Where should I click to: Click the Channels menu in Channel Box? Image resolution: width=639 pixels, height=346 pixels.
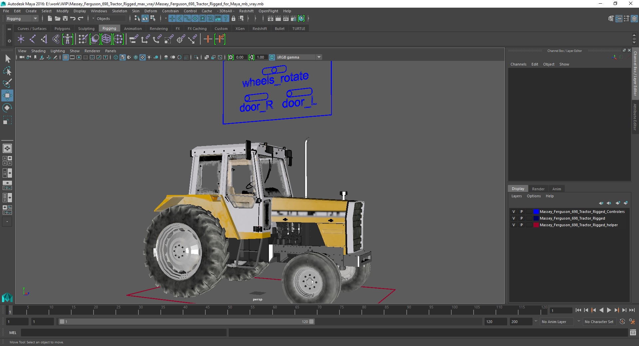518,64
